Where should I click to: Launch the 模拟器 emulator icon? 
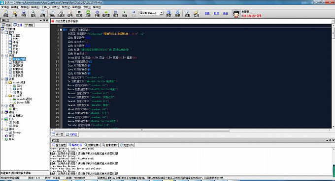tap(106, 14)
